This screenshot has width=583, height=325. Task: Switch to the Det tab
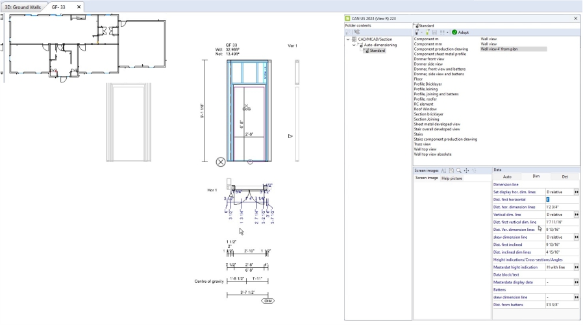coord(564,176)
